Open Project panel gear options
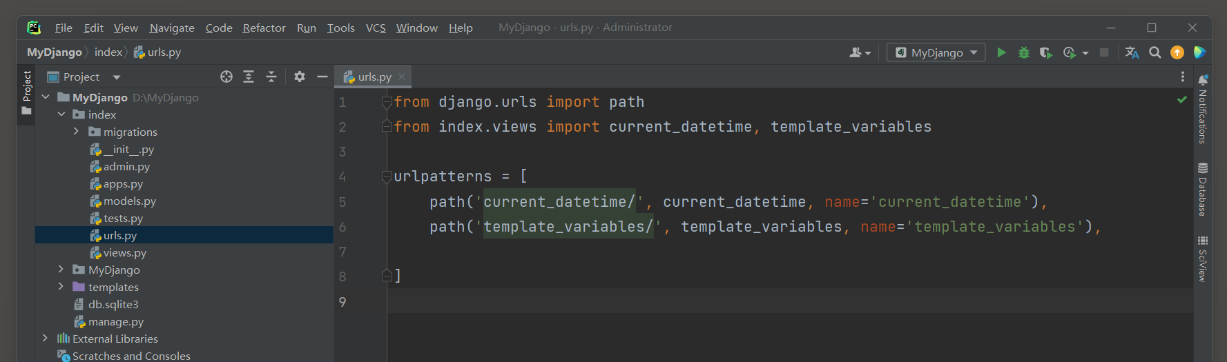This screenshot has height=362, width=1227. [x=299, y=77]
